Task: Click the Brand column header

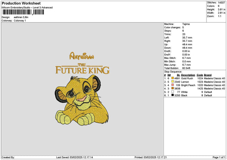Action: (208, 75)
